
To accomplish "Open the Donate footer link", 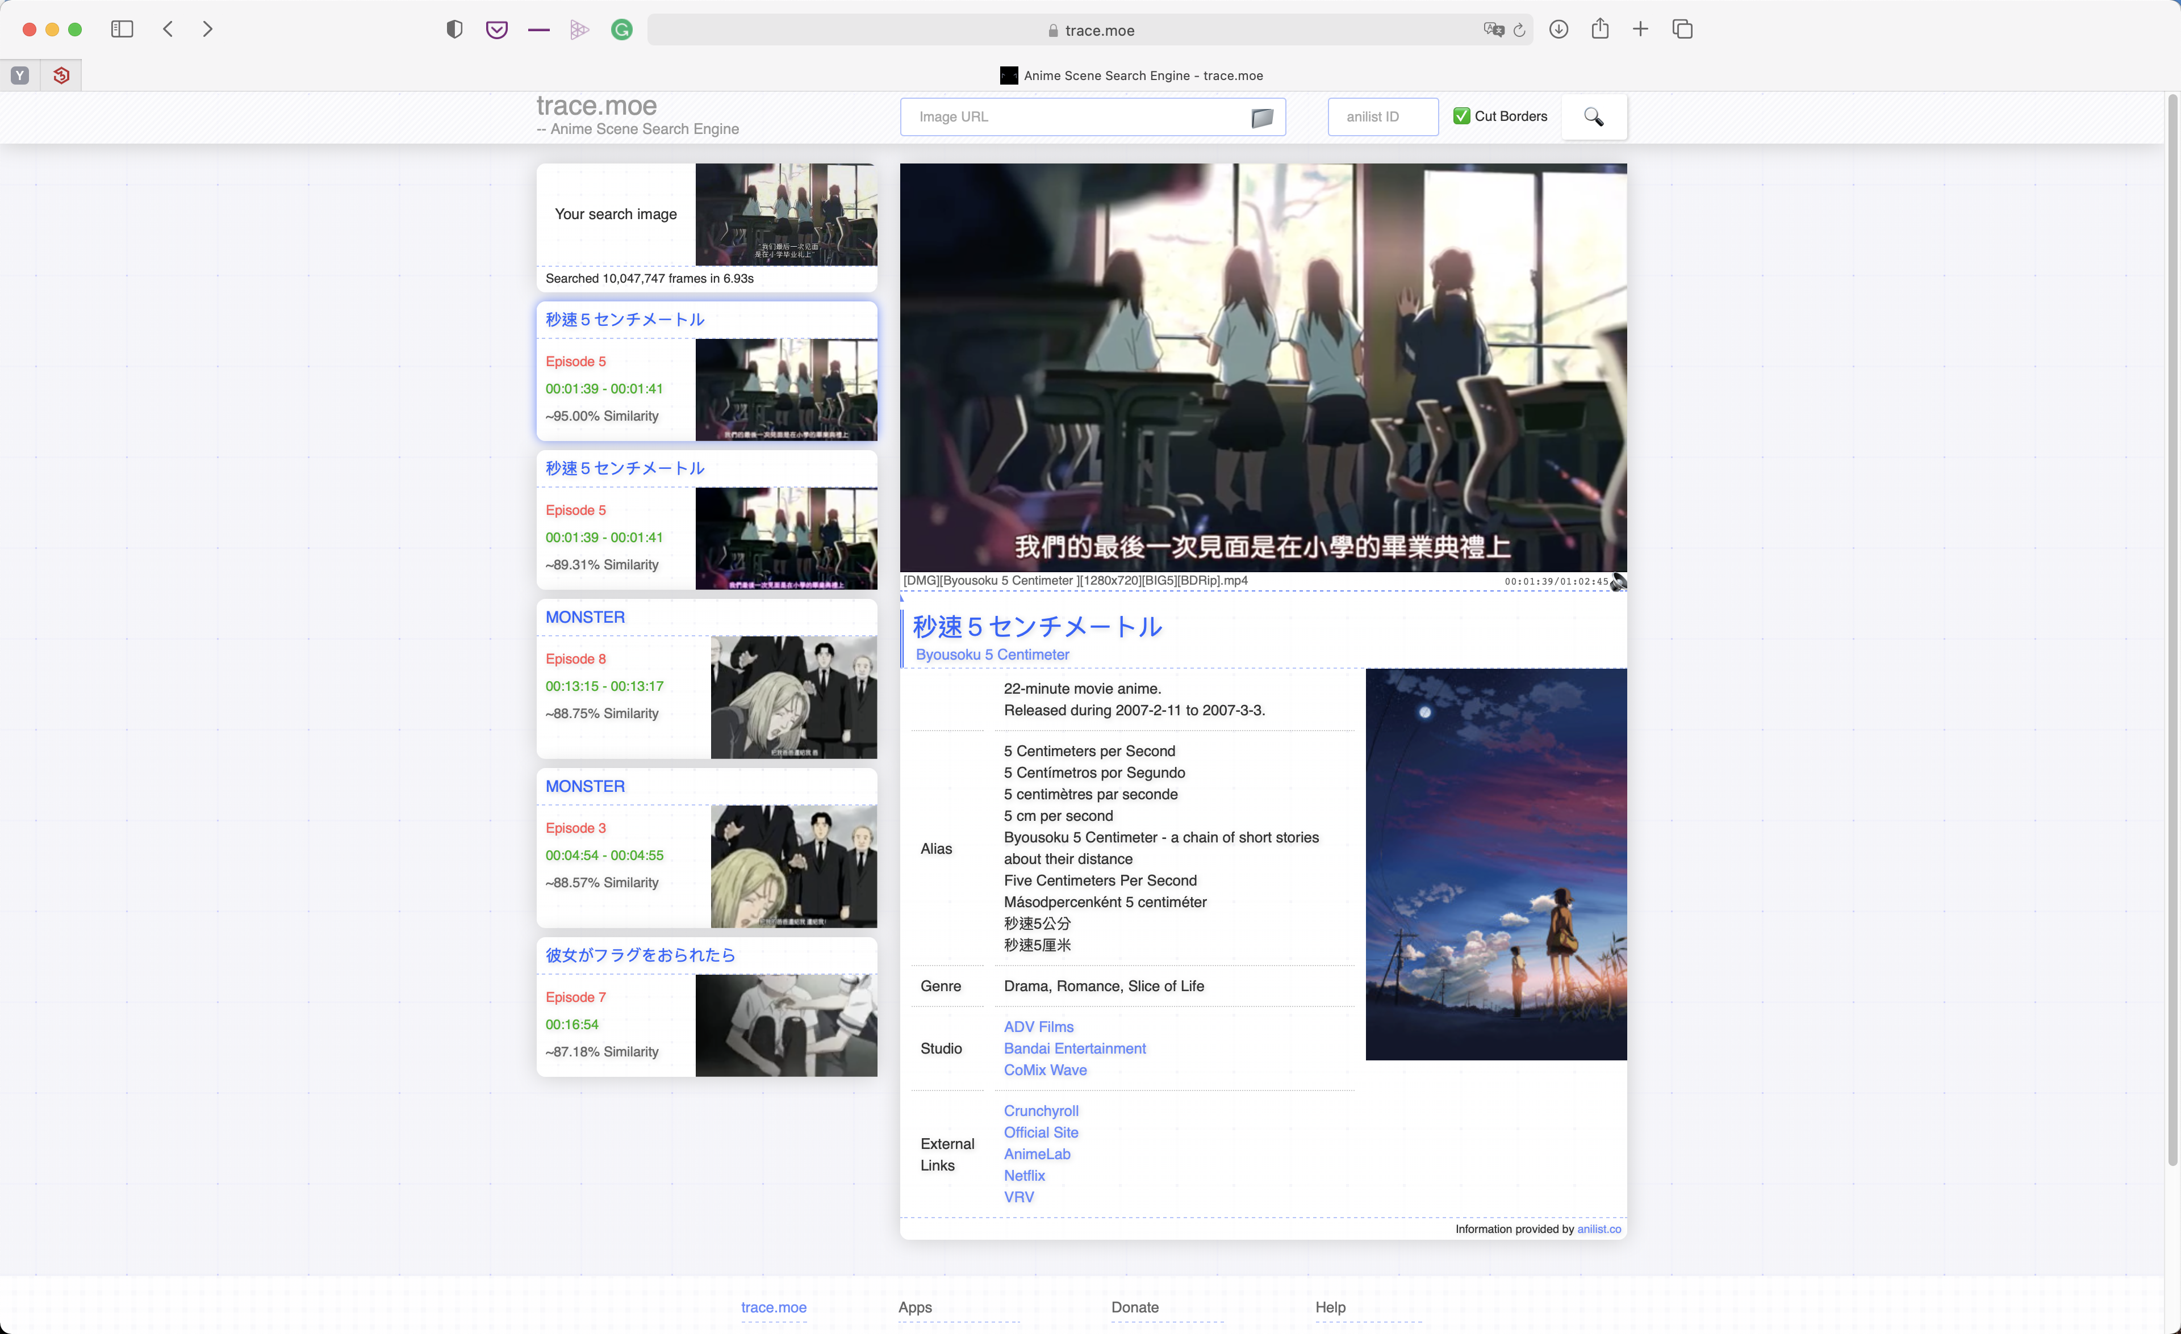I will tap(1135, 1307).
